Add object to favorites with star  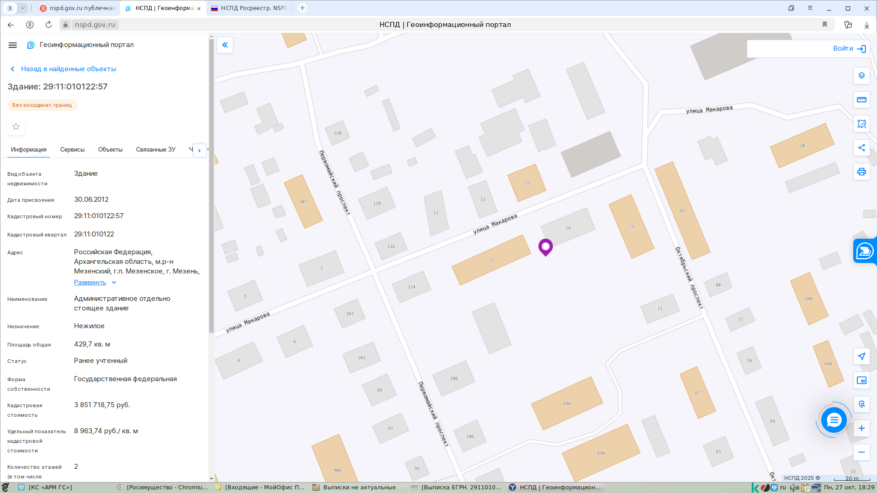(x=16, y=126)
